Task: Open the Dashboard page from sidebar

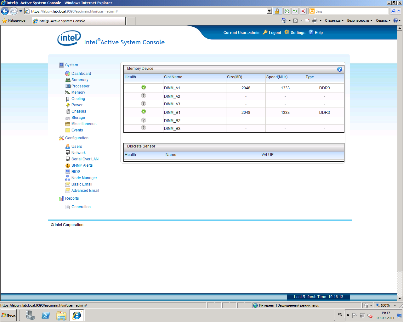Action: (x=81, y=74)
